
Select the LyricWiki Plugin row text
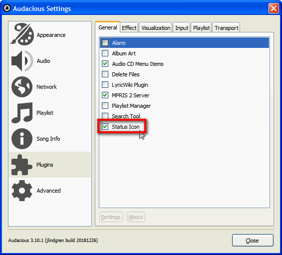(x=130, y=85)
